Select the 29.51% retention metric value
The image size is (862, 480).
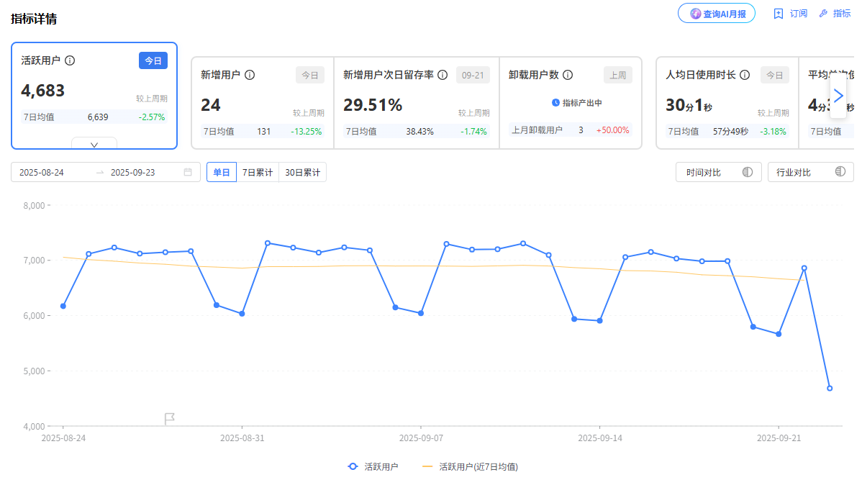pyautogui.click(x=373, y=104)
